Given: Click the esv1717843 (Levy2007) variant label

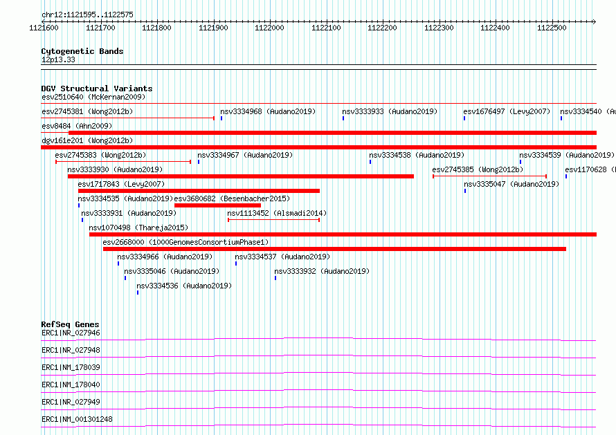Looking at the screenshot, I should pyautogui.click(x=121, y=184).
